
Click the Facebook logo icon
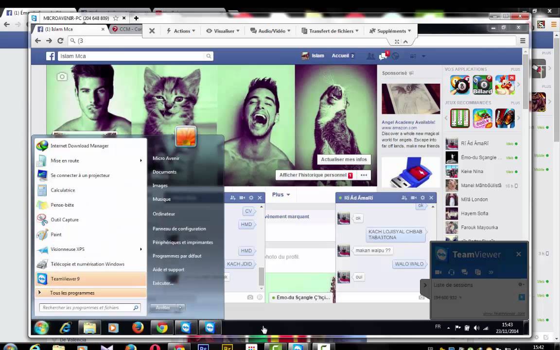51,56
